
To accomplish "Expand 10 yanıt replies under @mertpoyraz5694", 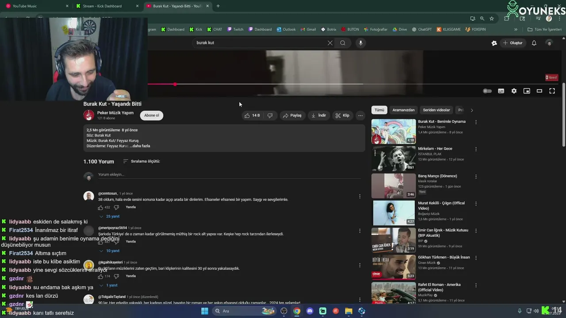I will pos(109,251).
